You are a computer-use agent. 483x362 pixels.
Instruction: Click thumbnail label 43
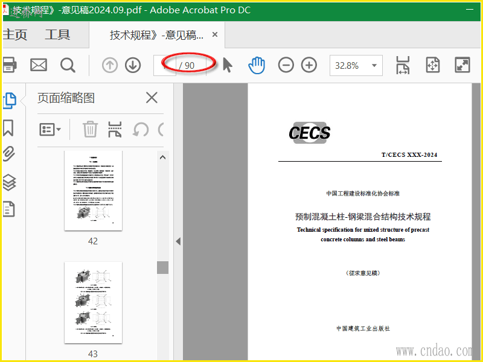pos(93,354)
